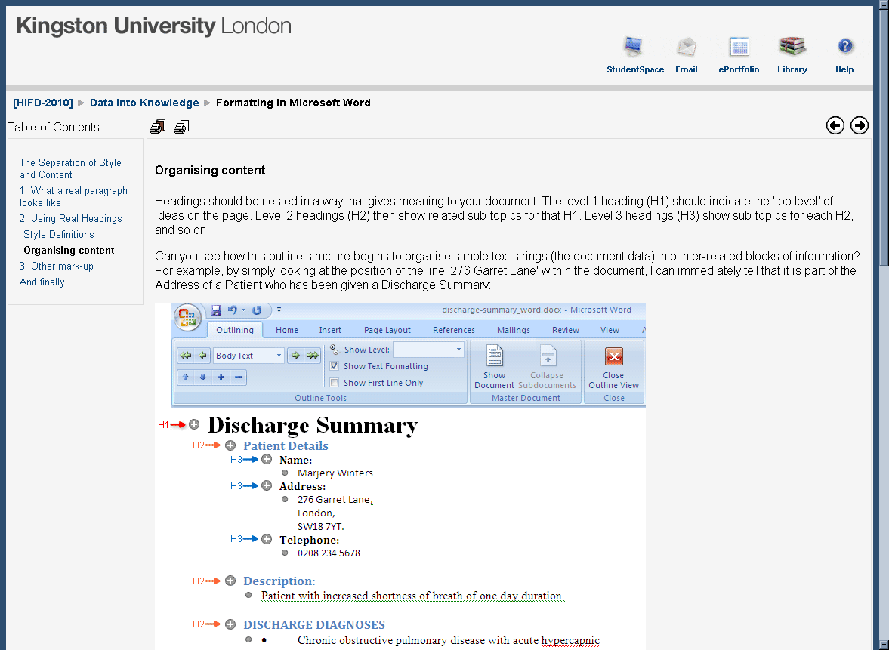The height and width of the screenshot is (650, 889).
Task: Open the '3. Other mark-up' link
Action: (56, 266)
